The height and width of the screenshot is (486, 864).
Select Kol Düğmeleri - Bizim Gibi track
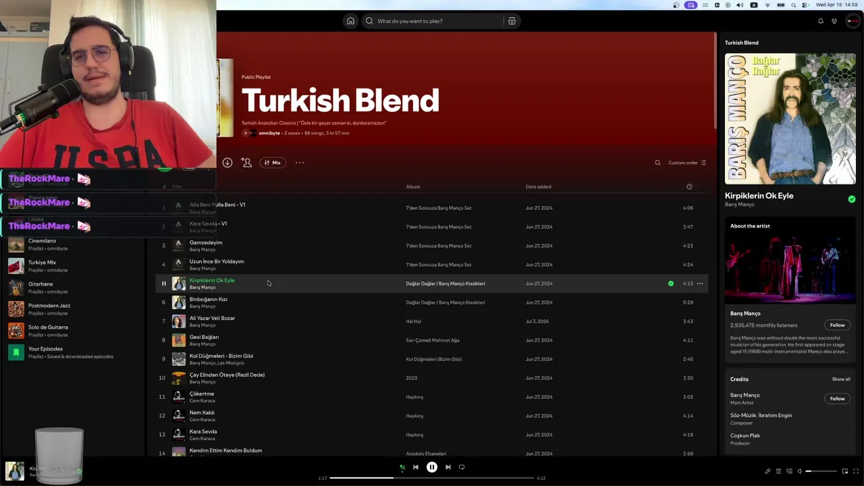(x=432, y=359)
